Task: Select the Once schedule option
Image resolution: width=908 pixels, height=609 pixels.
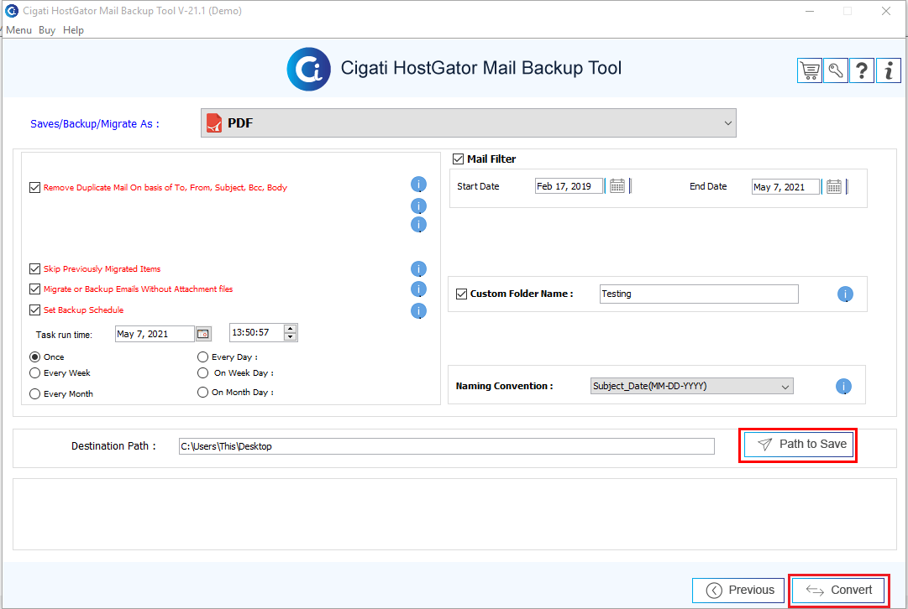Action: 34,357
